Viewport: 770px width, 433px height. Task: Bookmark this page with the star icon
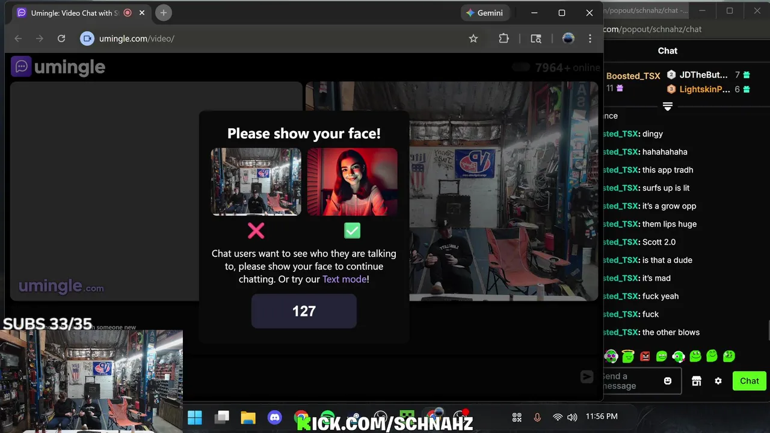coord(473,38)
